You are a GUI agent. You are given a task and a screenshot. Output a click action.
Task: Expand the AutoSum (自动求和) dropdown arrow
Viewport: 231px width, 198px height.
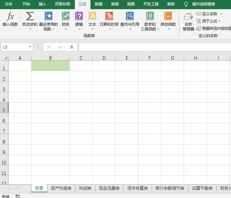(30, 29)
